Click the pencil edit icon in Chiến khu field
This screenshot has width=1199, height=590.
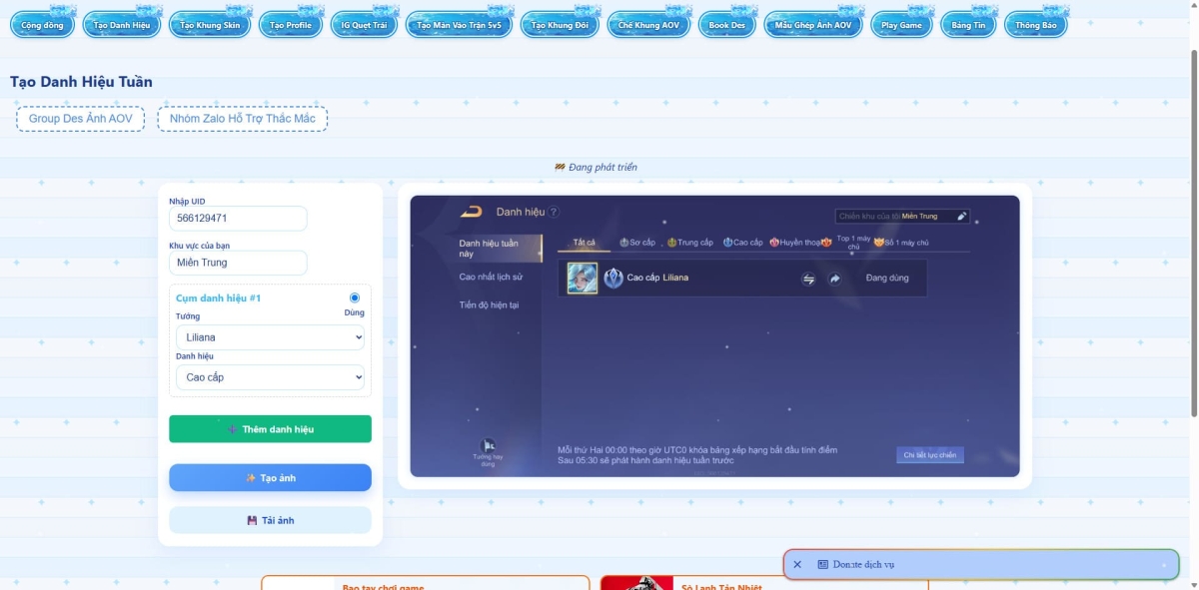coord(961,216)
